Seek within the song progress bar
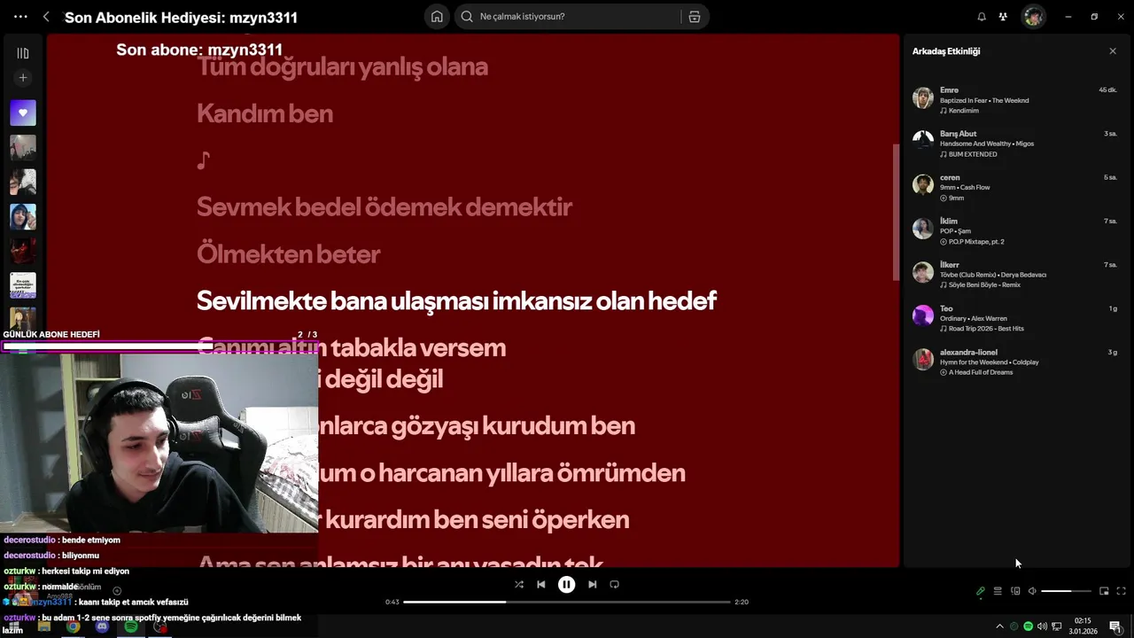 click(x=567, y=602)
